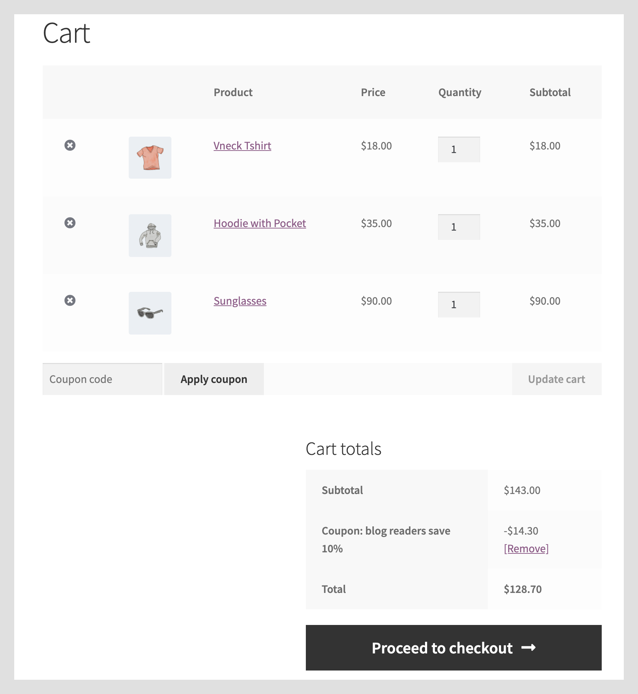Open the Vneck Tshirt product link
The image size is (638, 694).
[242, 146]
